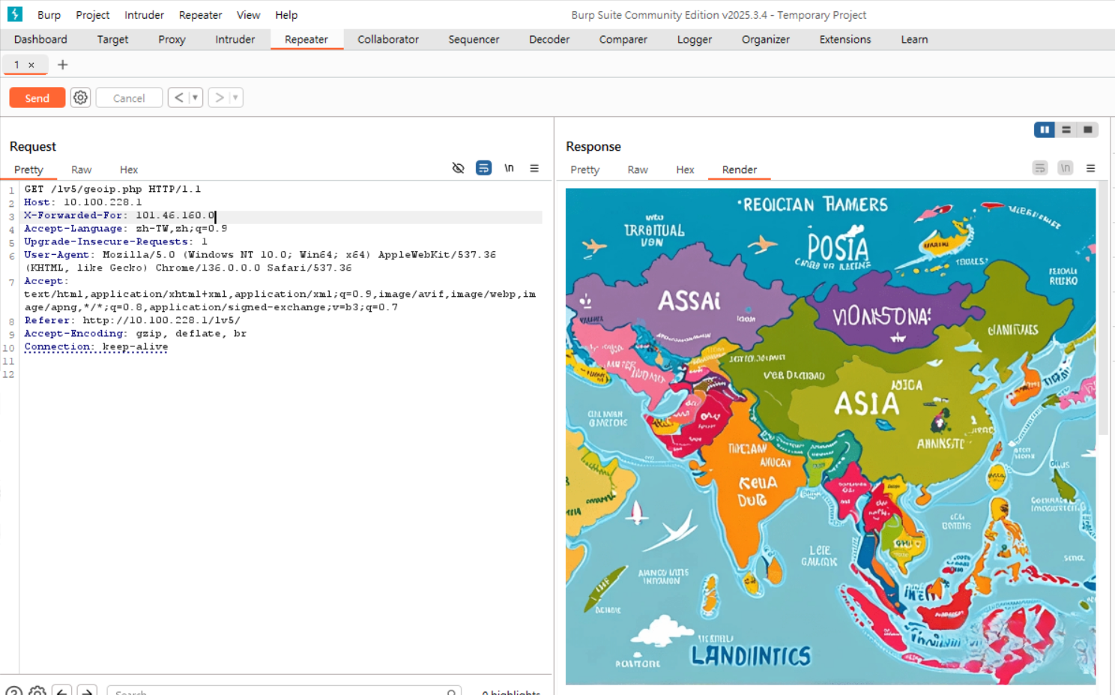Close Repeater tab 1
This screenshot has height=695, width=1115.
pos(31,65)
